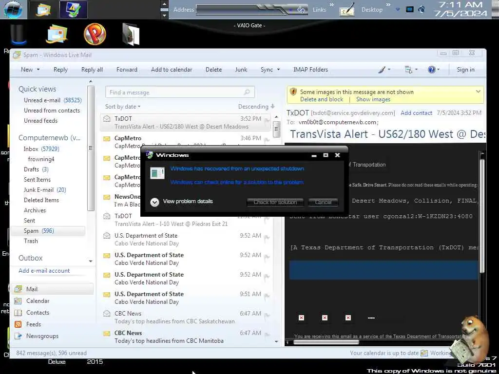Click Add e-mail account link
499x374 pixels.
pyautogui.click(x=44, y=271)
